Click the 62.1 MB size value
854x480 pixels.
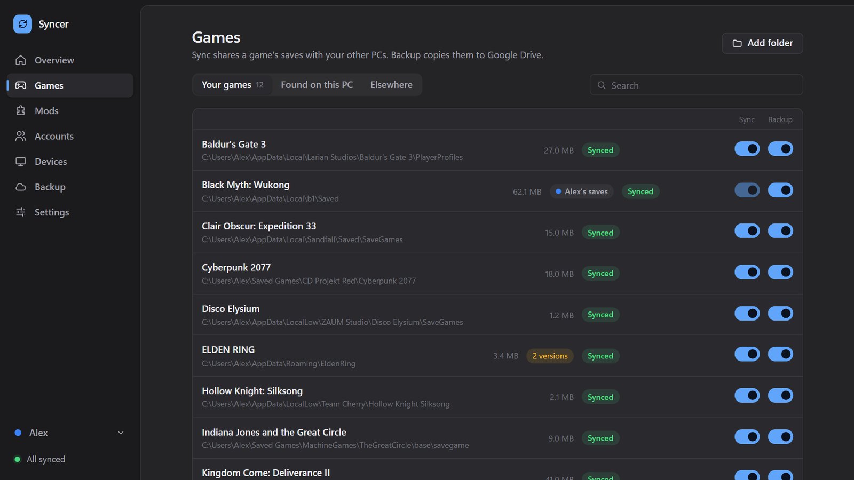point(527,191)
